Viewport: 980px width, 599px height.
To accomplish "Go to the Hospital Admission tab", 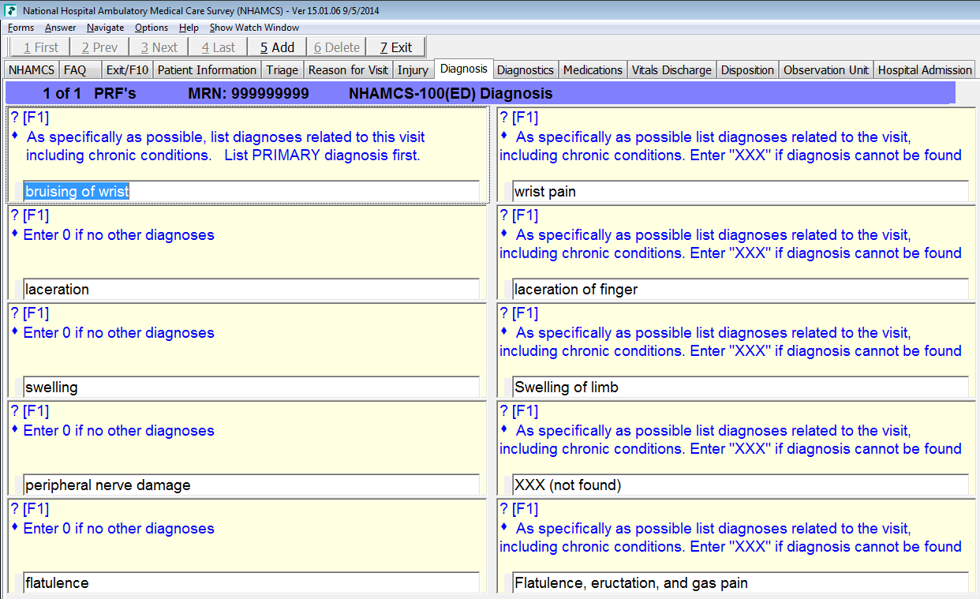I will [925, 70].
